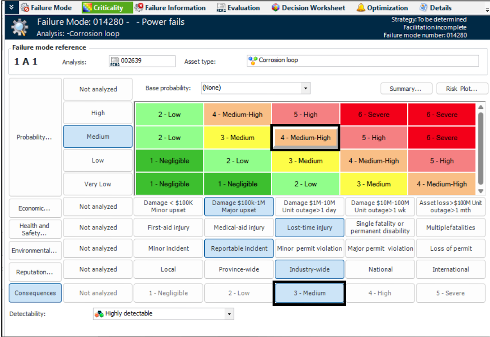Screen dimensions: 490x337
Task: Click the double-chevron collapse icon at top left
Action: [x=11, y=8]
